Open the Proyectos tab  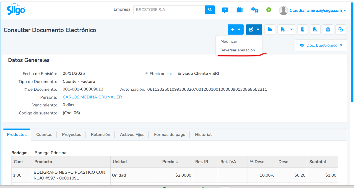(x=72, y=135)
